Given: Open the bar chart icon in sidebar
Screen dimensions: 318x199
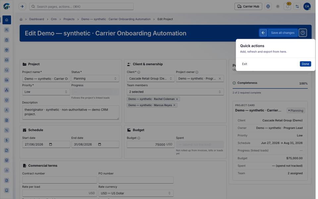Looking at the screenshot, I should point(7,170).
